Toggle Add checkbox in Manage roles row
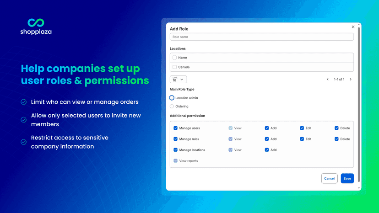Image resolution: width=379 pixels, height=213 pixels. 266,139
